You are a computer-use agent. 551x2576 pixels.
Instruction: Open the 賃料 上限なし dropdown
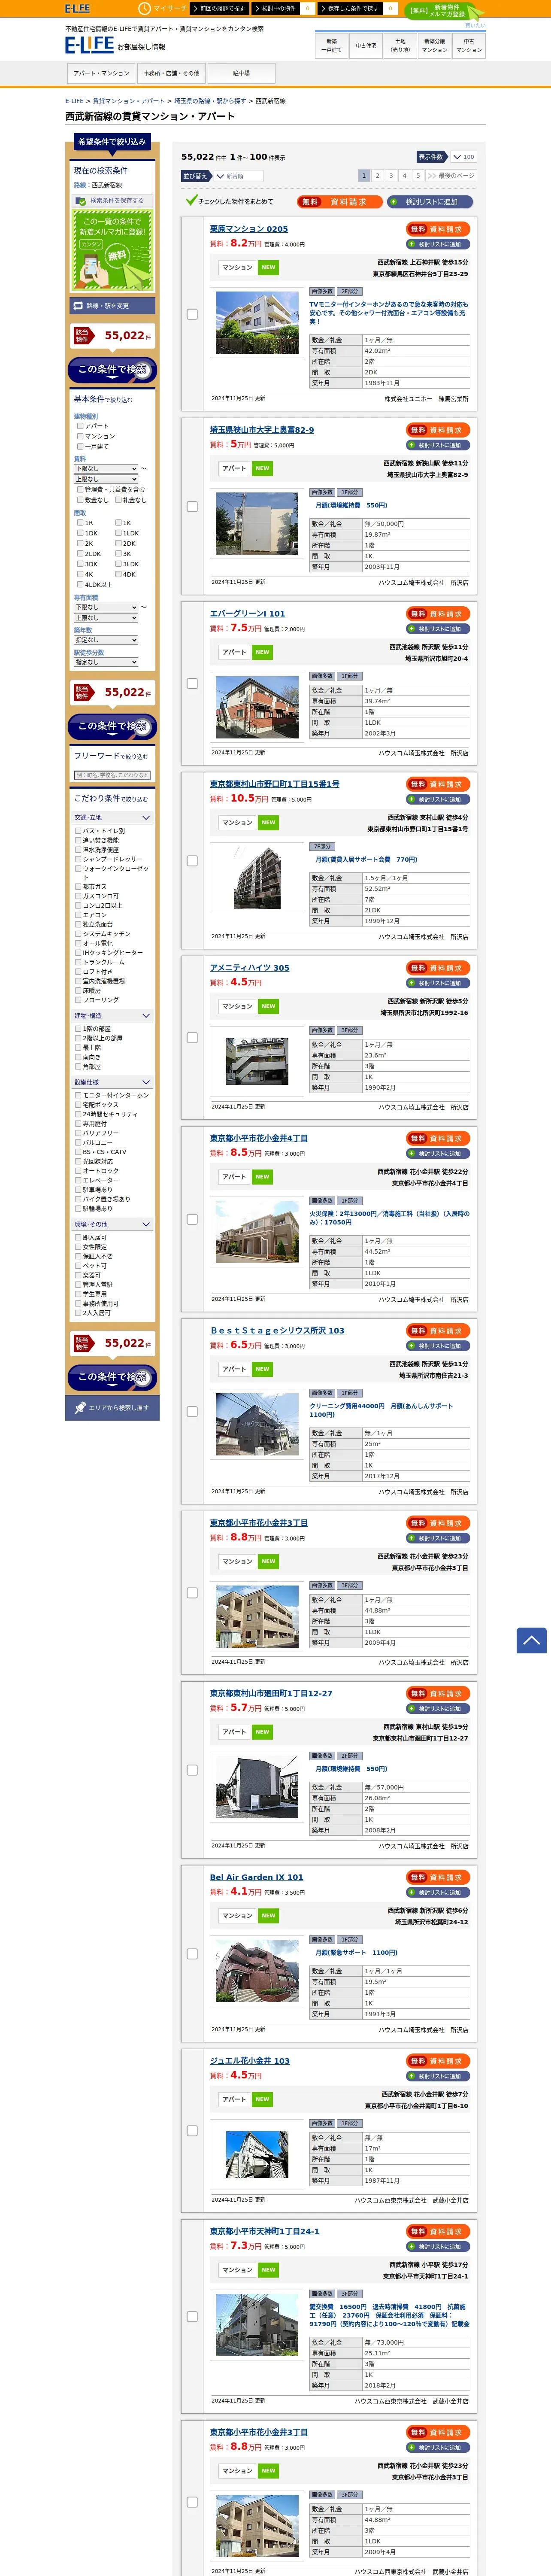[106, 479]
